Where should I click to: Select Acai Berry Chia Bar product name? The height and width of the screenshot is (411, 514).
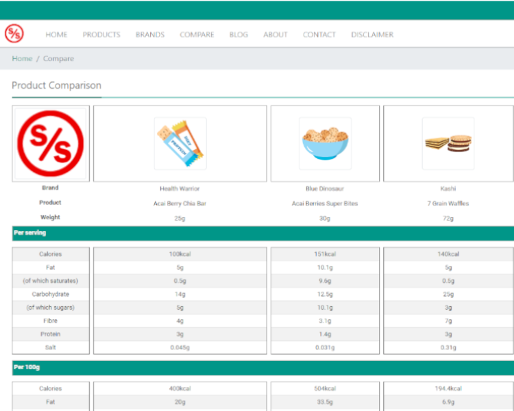180,203
